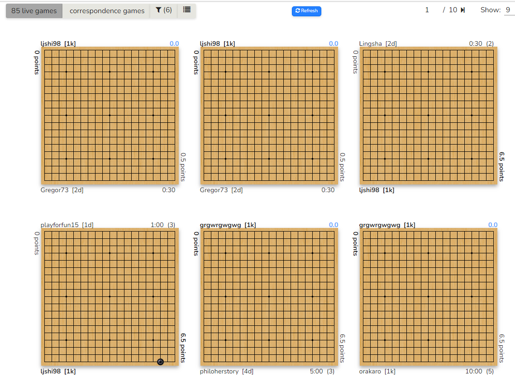Click the '/ 10' total pages text
Image resolution: width=515 pixels, height=392 pixels.
(x=450, y=10)
